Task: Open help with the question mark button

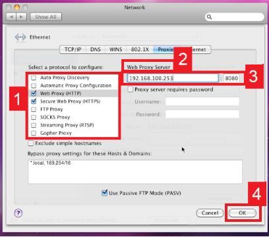Action: click(x=18, y=213)
